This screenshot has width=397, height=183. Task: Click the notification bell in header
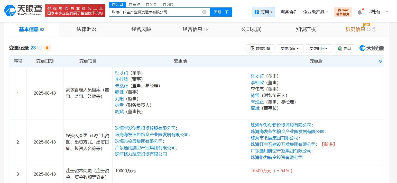click(x=360, y=12)
